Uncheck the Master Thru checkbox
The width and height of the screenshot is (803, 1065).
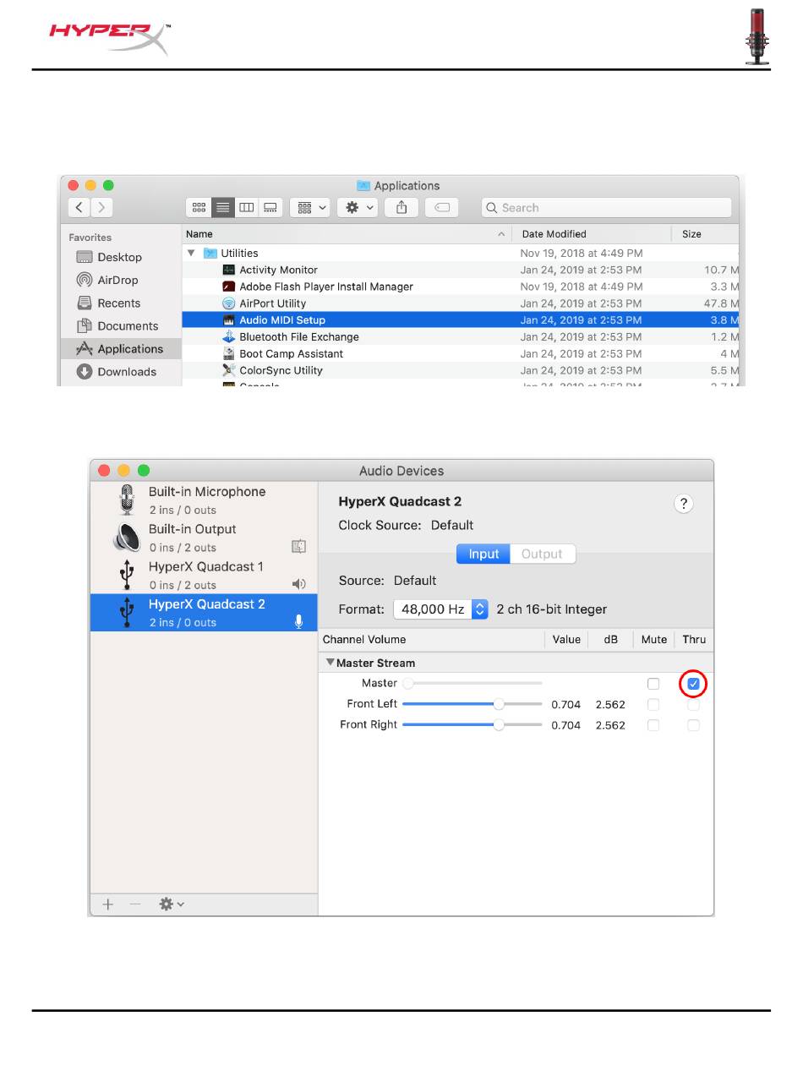click(693, 683)
